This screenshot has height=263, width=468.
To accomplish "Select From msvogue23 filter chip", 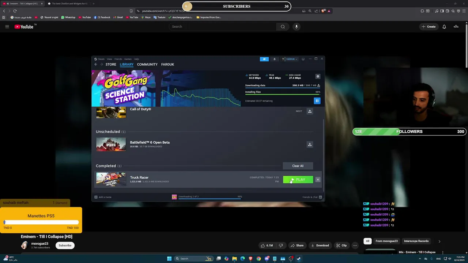I will [x=386, y=241].
